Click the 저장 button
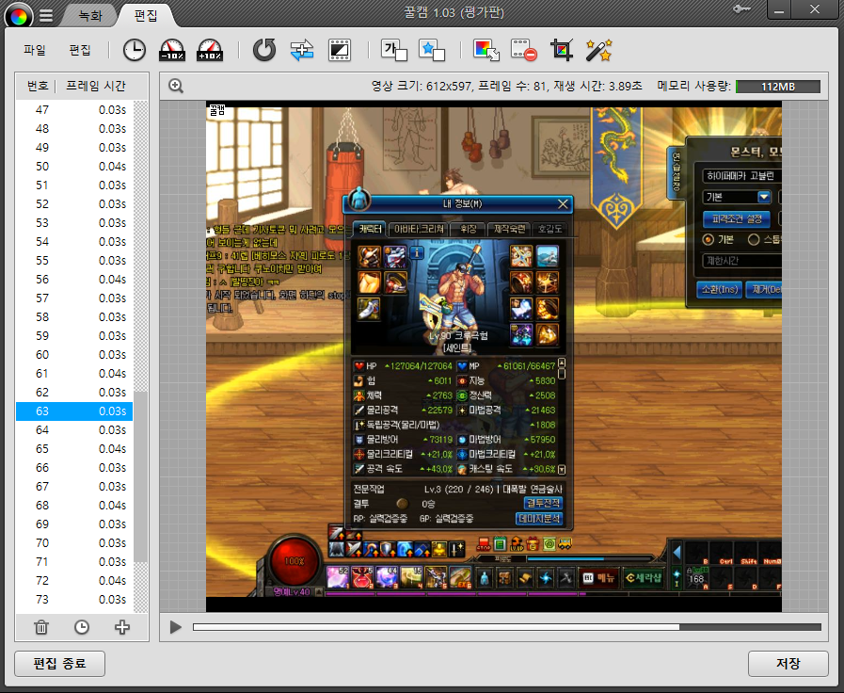 tap(788, 664)
